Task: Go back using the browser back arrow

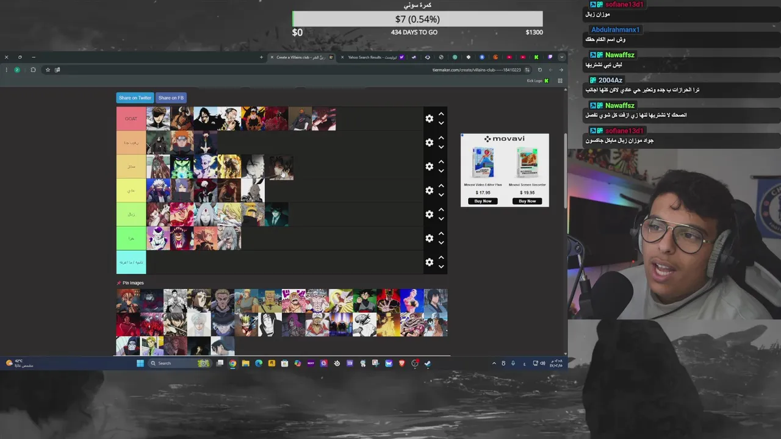Action: pos(561,70)
